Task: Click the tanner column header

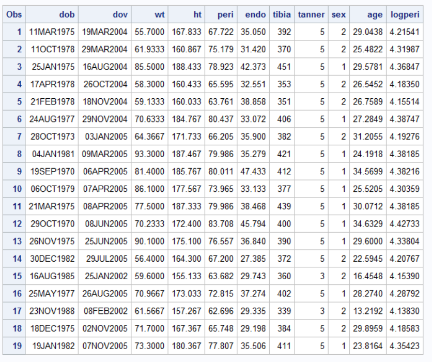Action: pos(312,15)
